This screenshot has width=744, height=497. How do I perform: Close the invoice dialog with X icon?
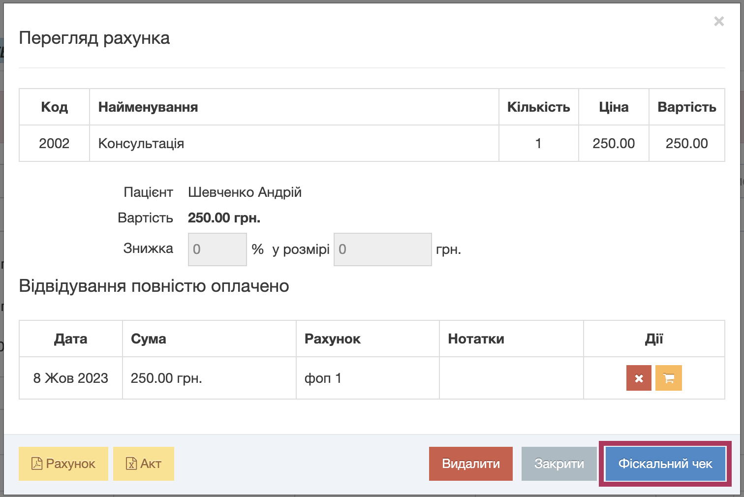[719, 21]
